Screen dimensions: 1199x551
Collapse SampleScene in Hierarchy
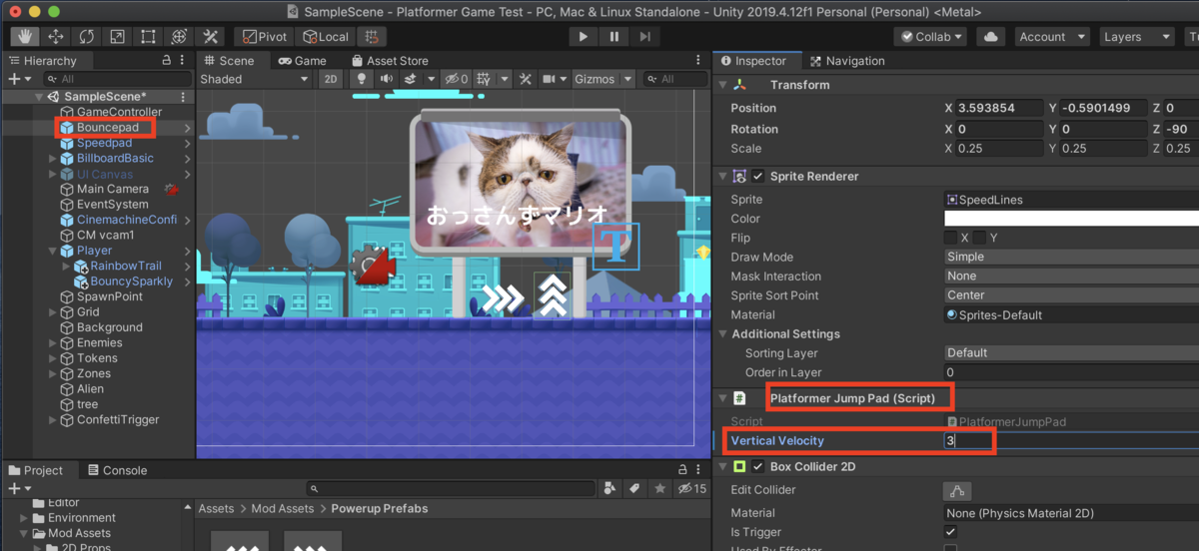(x=39, y=97)
